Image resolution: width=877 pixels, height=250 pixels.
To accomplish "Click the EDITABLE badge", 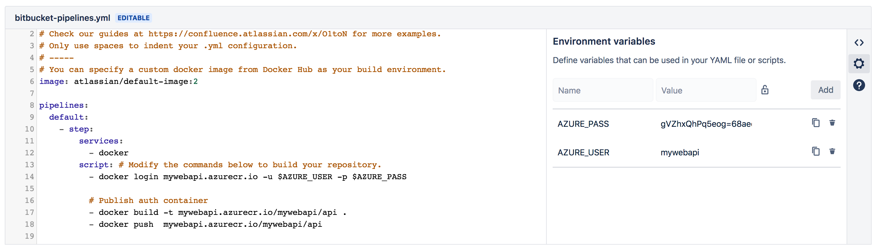I will point(134,18).
